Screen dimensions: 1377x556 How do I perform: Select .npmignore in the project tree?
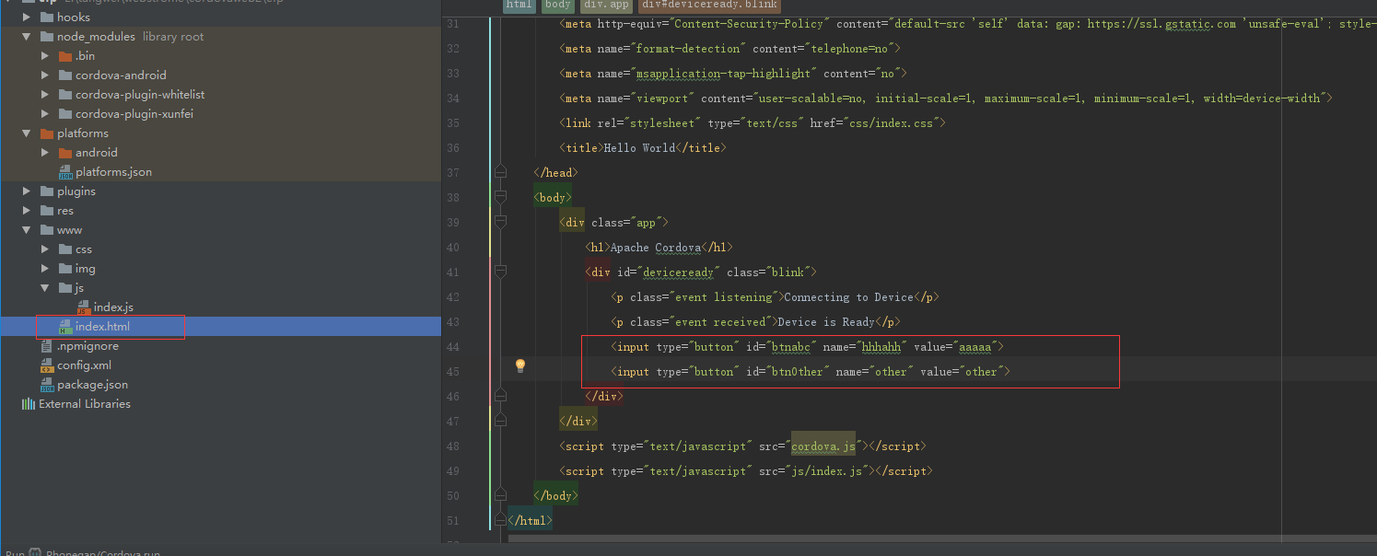(x=88, y=346)
